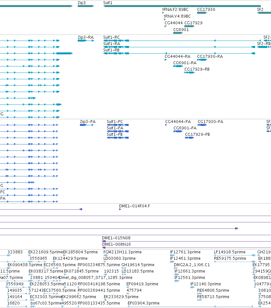Click EP09419.3prime EST label
The height and width of the screenshot is (308, 271).
click(142, 284)
